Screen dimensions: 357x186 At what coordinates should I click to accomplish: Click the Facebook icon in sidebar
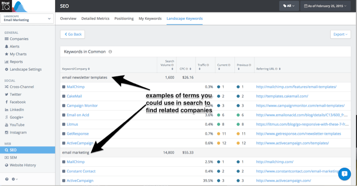[7, 102]
